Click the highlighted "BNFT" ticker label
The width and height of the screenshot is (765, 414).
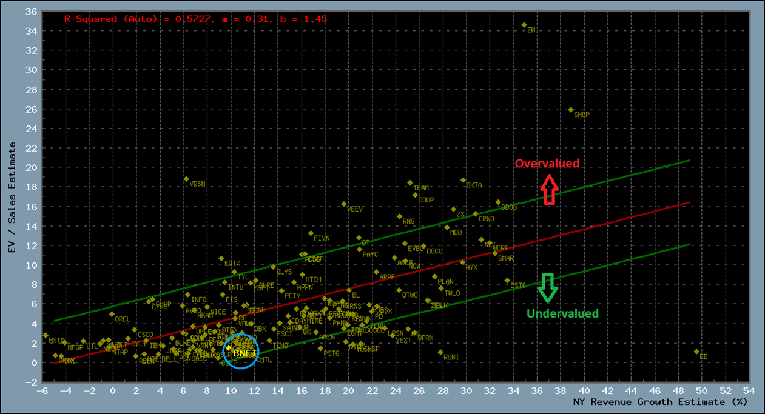point(244,353)
